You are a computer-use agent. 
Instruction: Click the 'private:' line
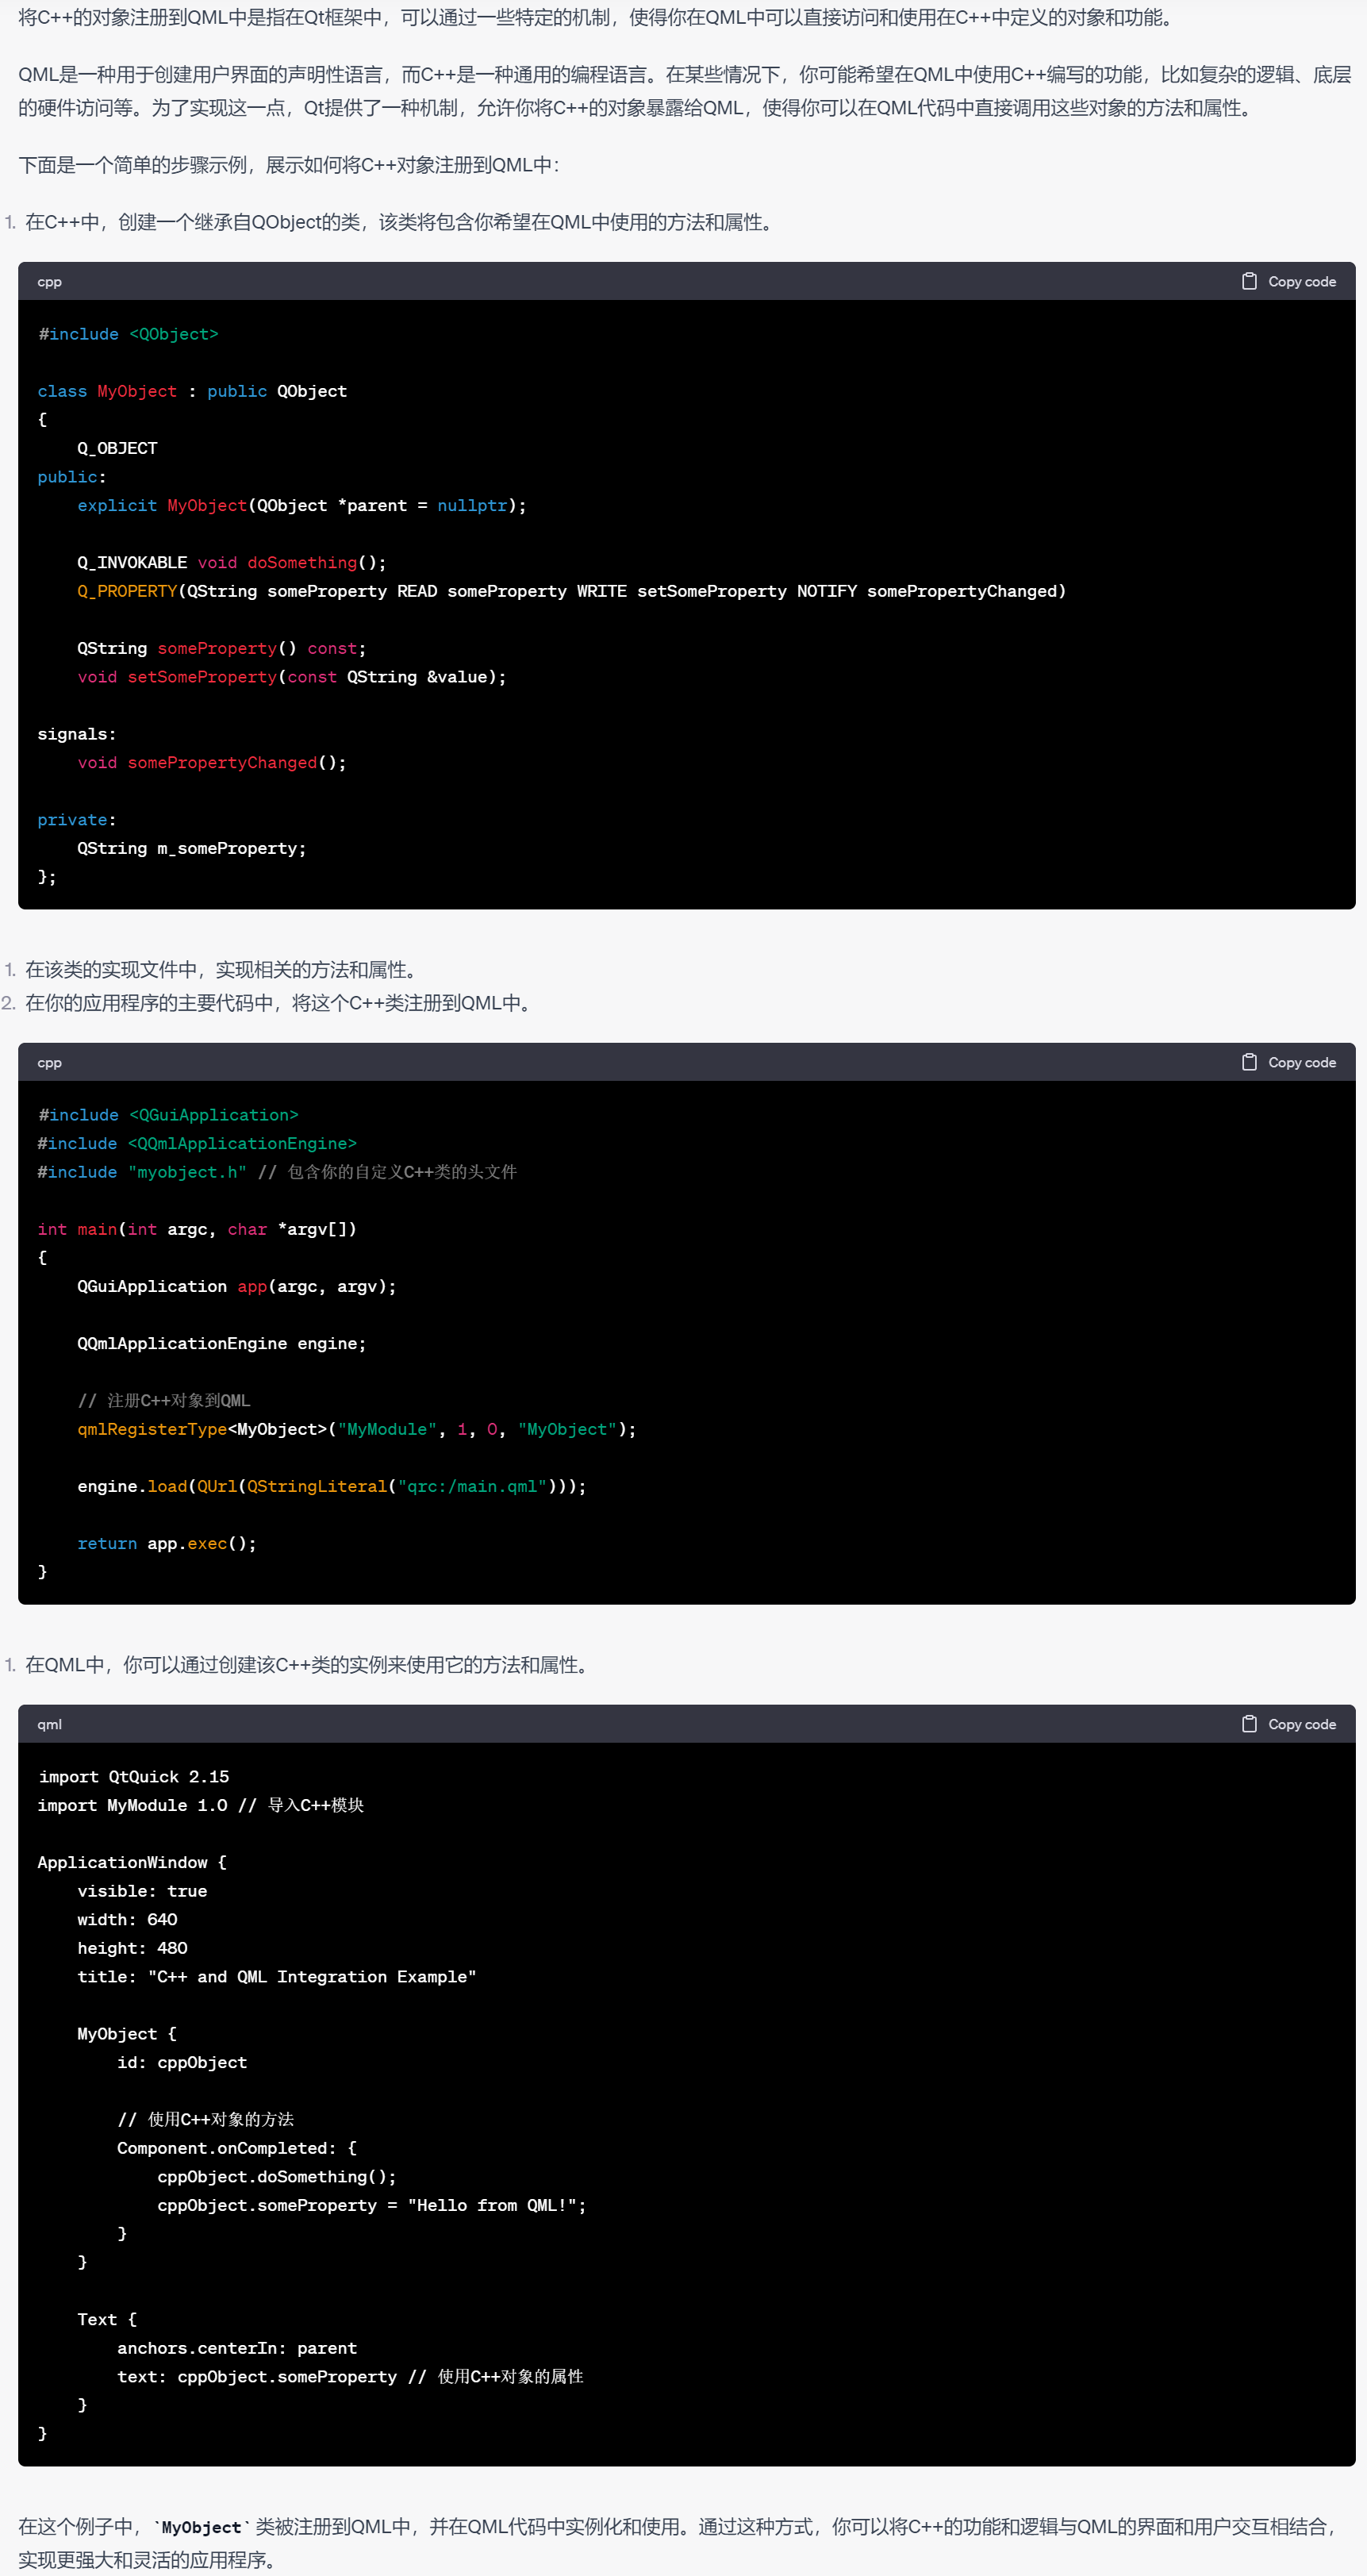tap(77, 819)
